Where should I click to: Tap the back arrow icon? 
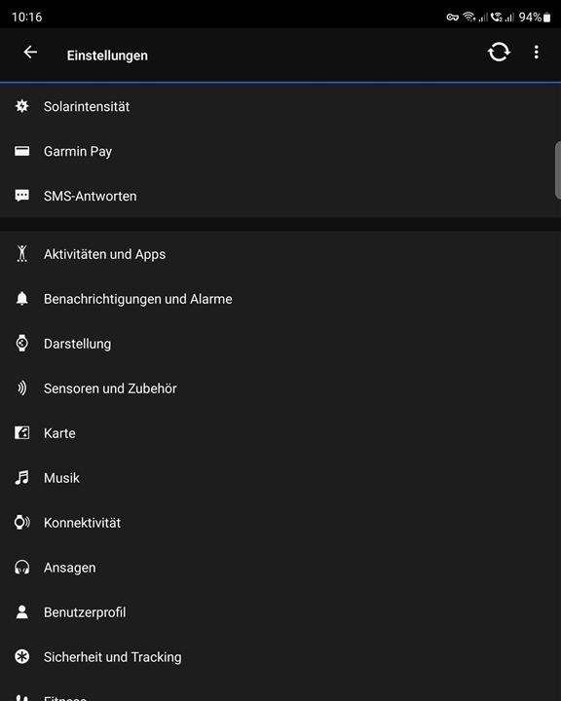point(30,53)
